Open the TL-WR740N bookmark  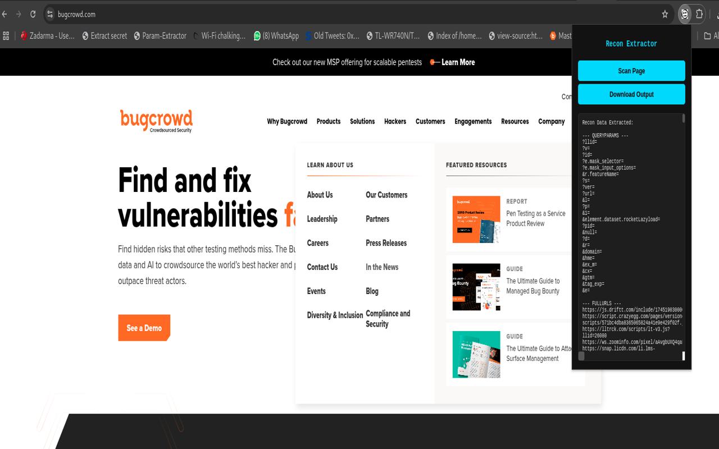click(x=393, y=36)
